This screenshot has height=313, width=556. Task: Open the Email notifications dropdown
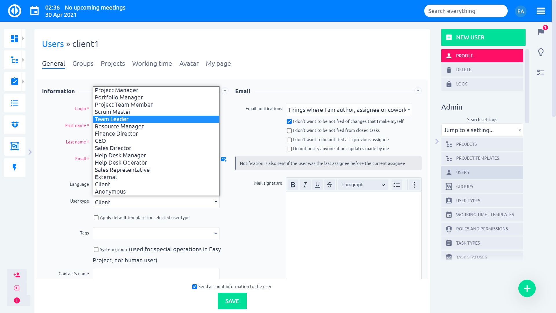coord(349,110)
